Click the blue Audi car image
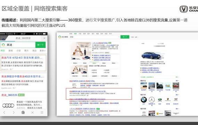The image size is (198, 125). click(x=152, y=56)
